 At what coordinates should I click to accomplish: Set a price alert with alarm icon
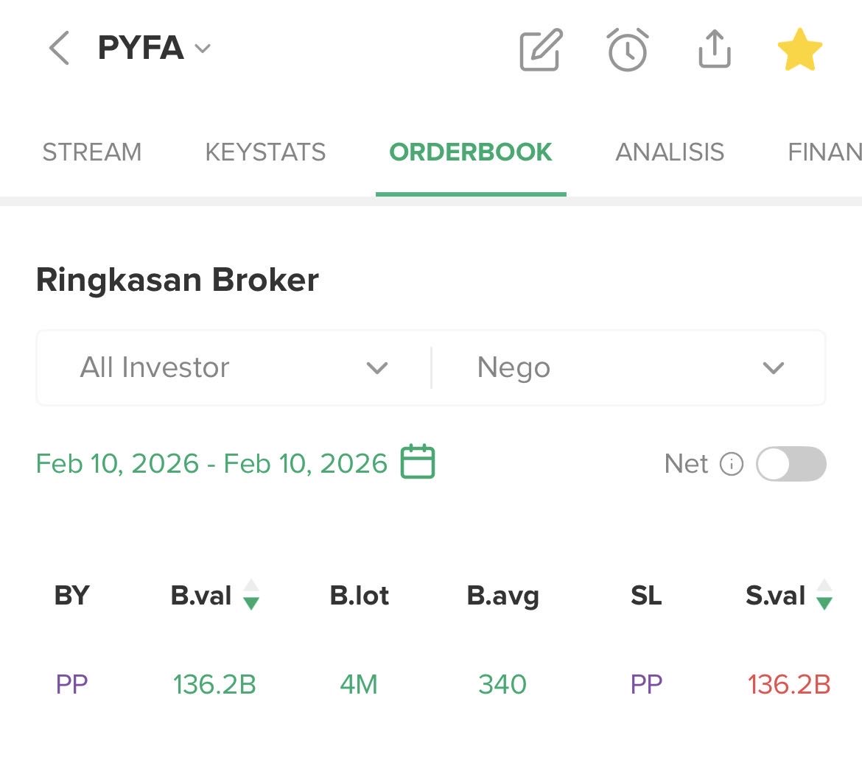(x=628, y=50)
